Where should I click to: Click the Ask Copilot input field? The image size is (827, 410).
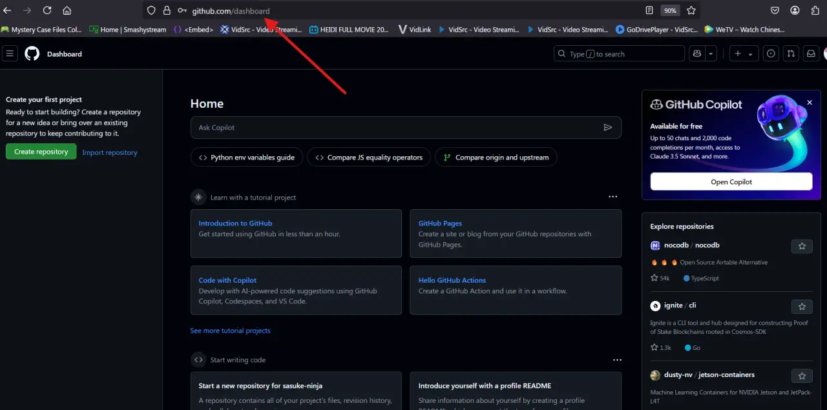point(406,127)
